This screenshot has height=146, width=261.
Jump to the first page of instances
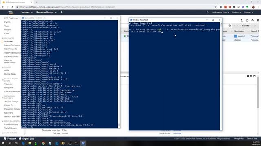234,26
